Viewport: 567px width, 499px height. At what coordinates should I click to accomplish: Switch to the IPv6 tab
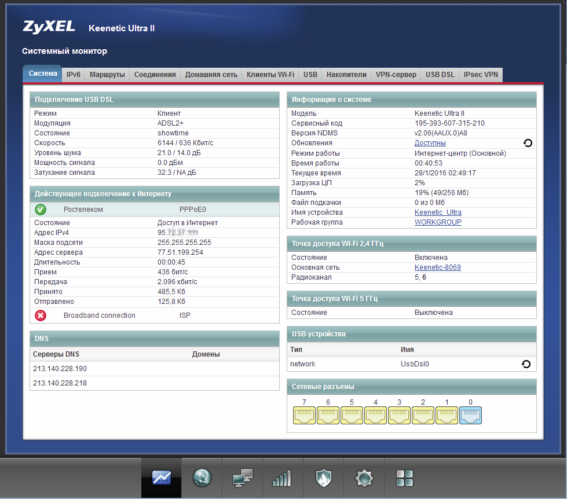tap(74, 75)
